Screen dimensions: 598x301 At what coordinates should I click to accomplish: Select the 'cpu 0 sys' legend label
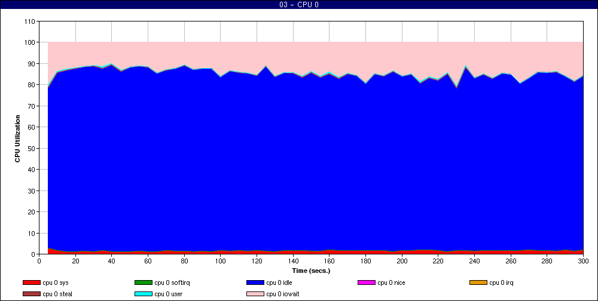(x=56, y=282)
